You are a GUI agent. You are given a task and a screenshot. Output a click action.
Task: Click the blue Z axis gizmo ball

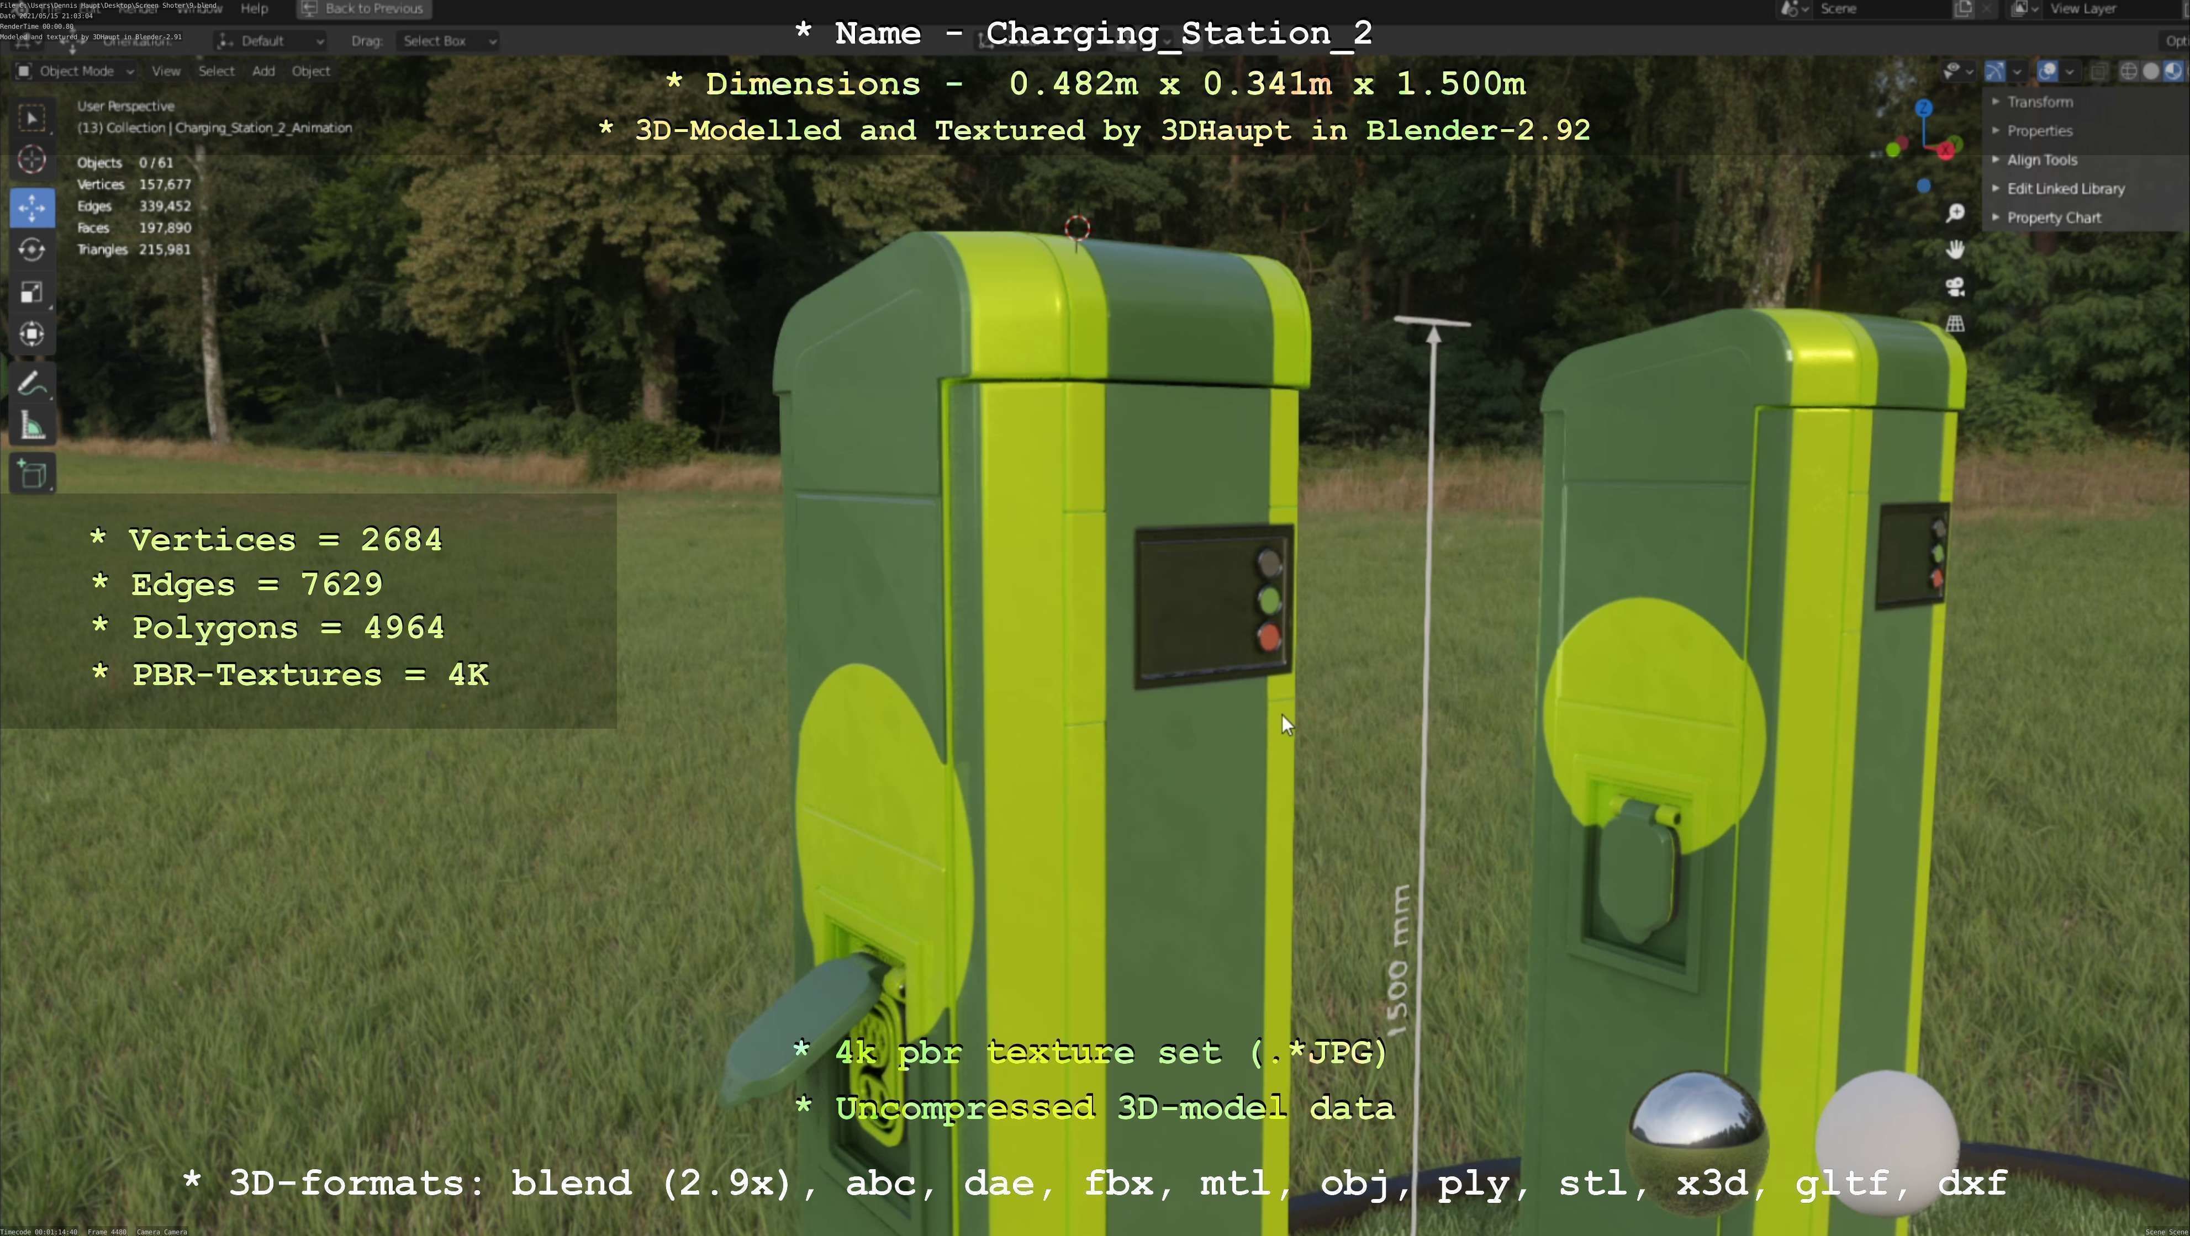pyautogui.click(x=1924, y=108)
